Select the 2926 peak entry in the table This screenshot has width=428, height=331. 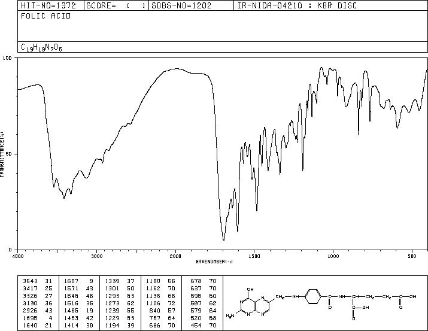pos(37,311)
